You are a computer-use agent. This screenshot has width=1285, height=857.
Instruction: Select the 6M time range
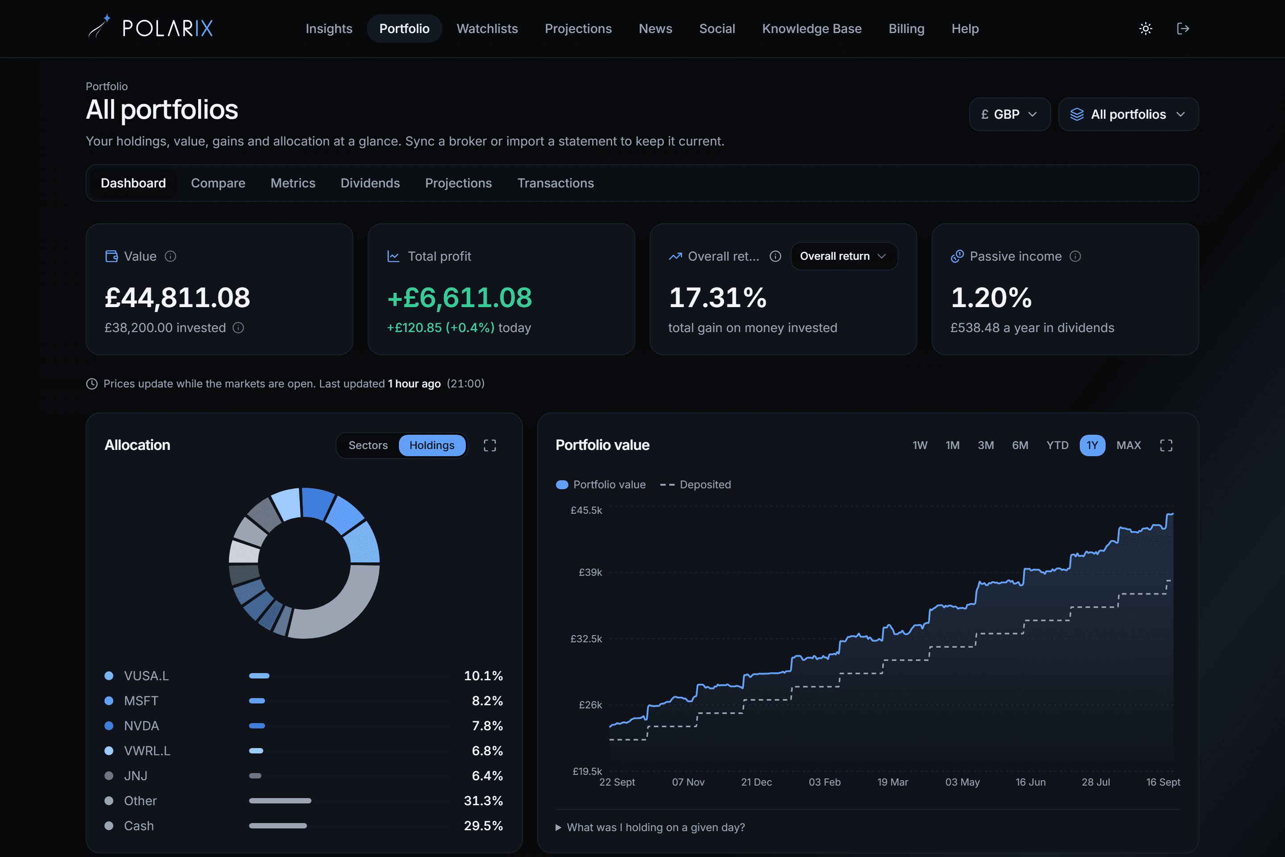click(1020, 445)
